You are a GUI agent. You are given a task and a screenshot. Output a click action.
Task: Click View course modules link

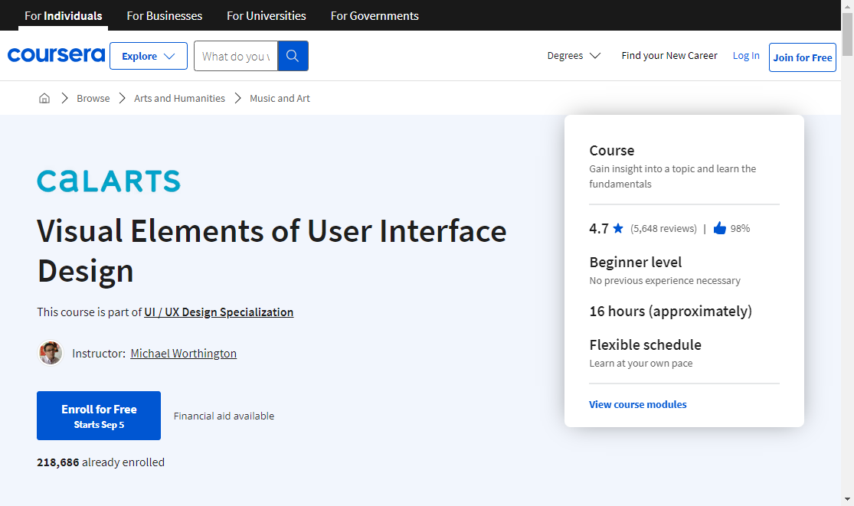pyautogui.click(x=637, y=404)
